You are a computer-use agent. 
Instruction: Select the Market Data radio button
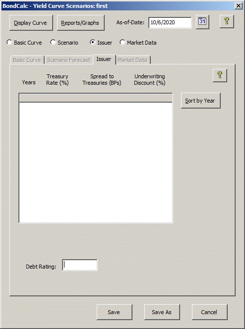pyautogui.click(x=122, y=43)
